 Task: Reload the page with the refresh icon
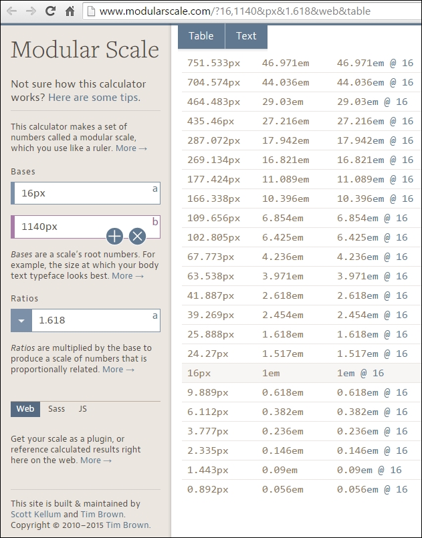pos(50,11)
